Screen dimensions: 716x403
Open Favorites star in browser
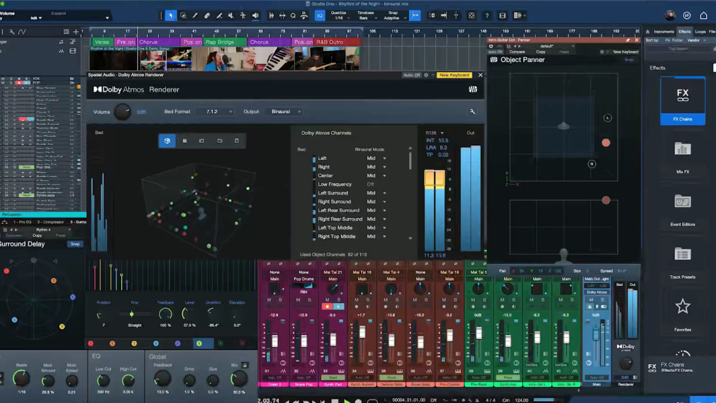[x=682, y=307]
